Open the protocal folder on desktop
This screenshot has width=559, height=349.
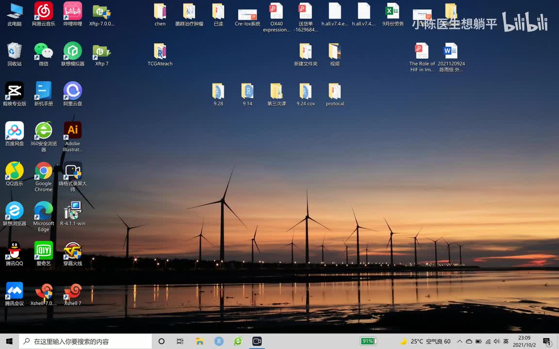click(x=335, y=92)
